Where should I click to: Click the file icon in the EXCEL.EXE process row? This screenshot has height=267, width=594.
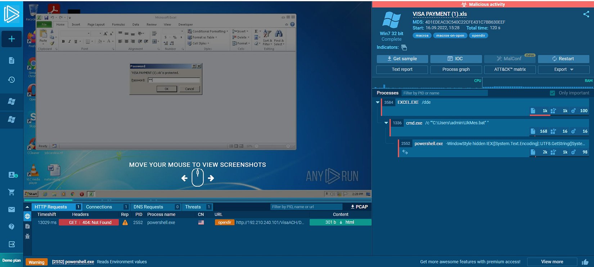click(x=533, y=111)
